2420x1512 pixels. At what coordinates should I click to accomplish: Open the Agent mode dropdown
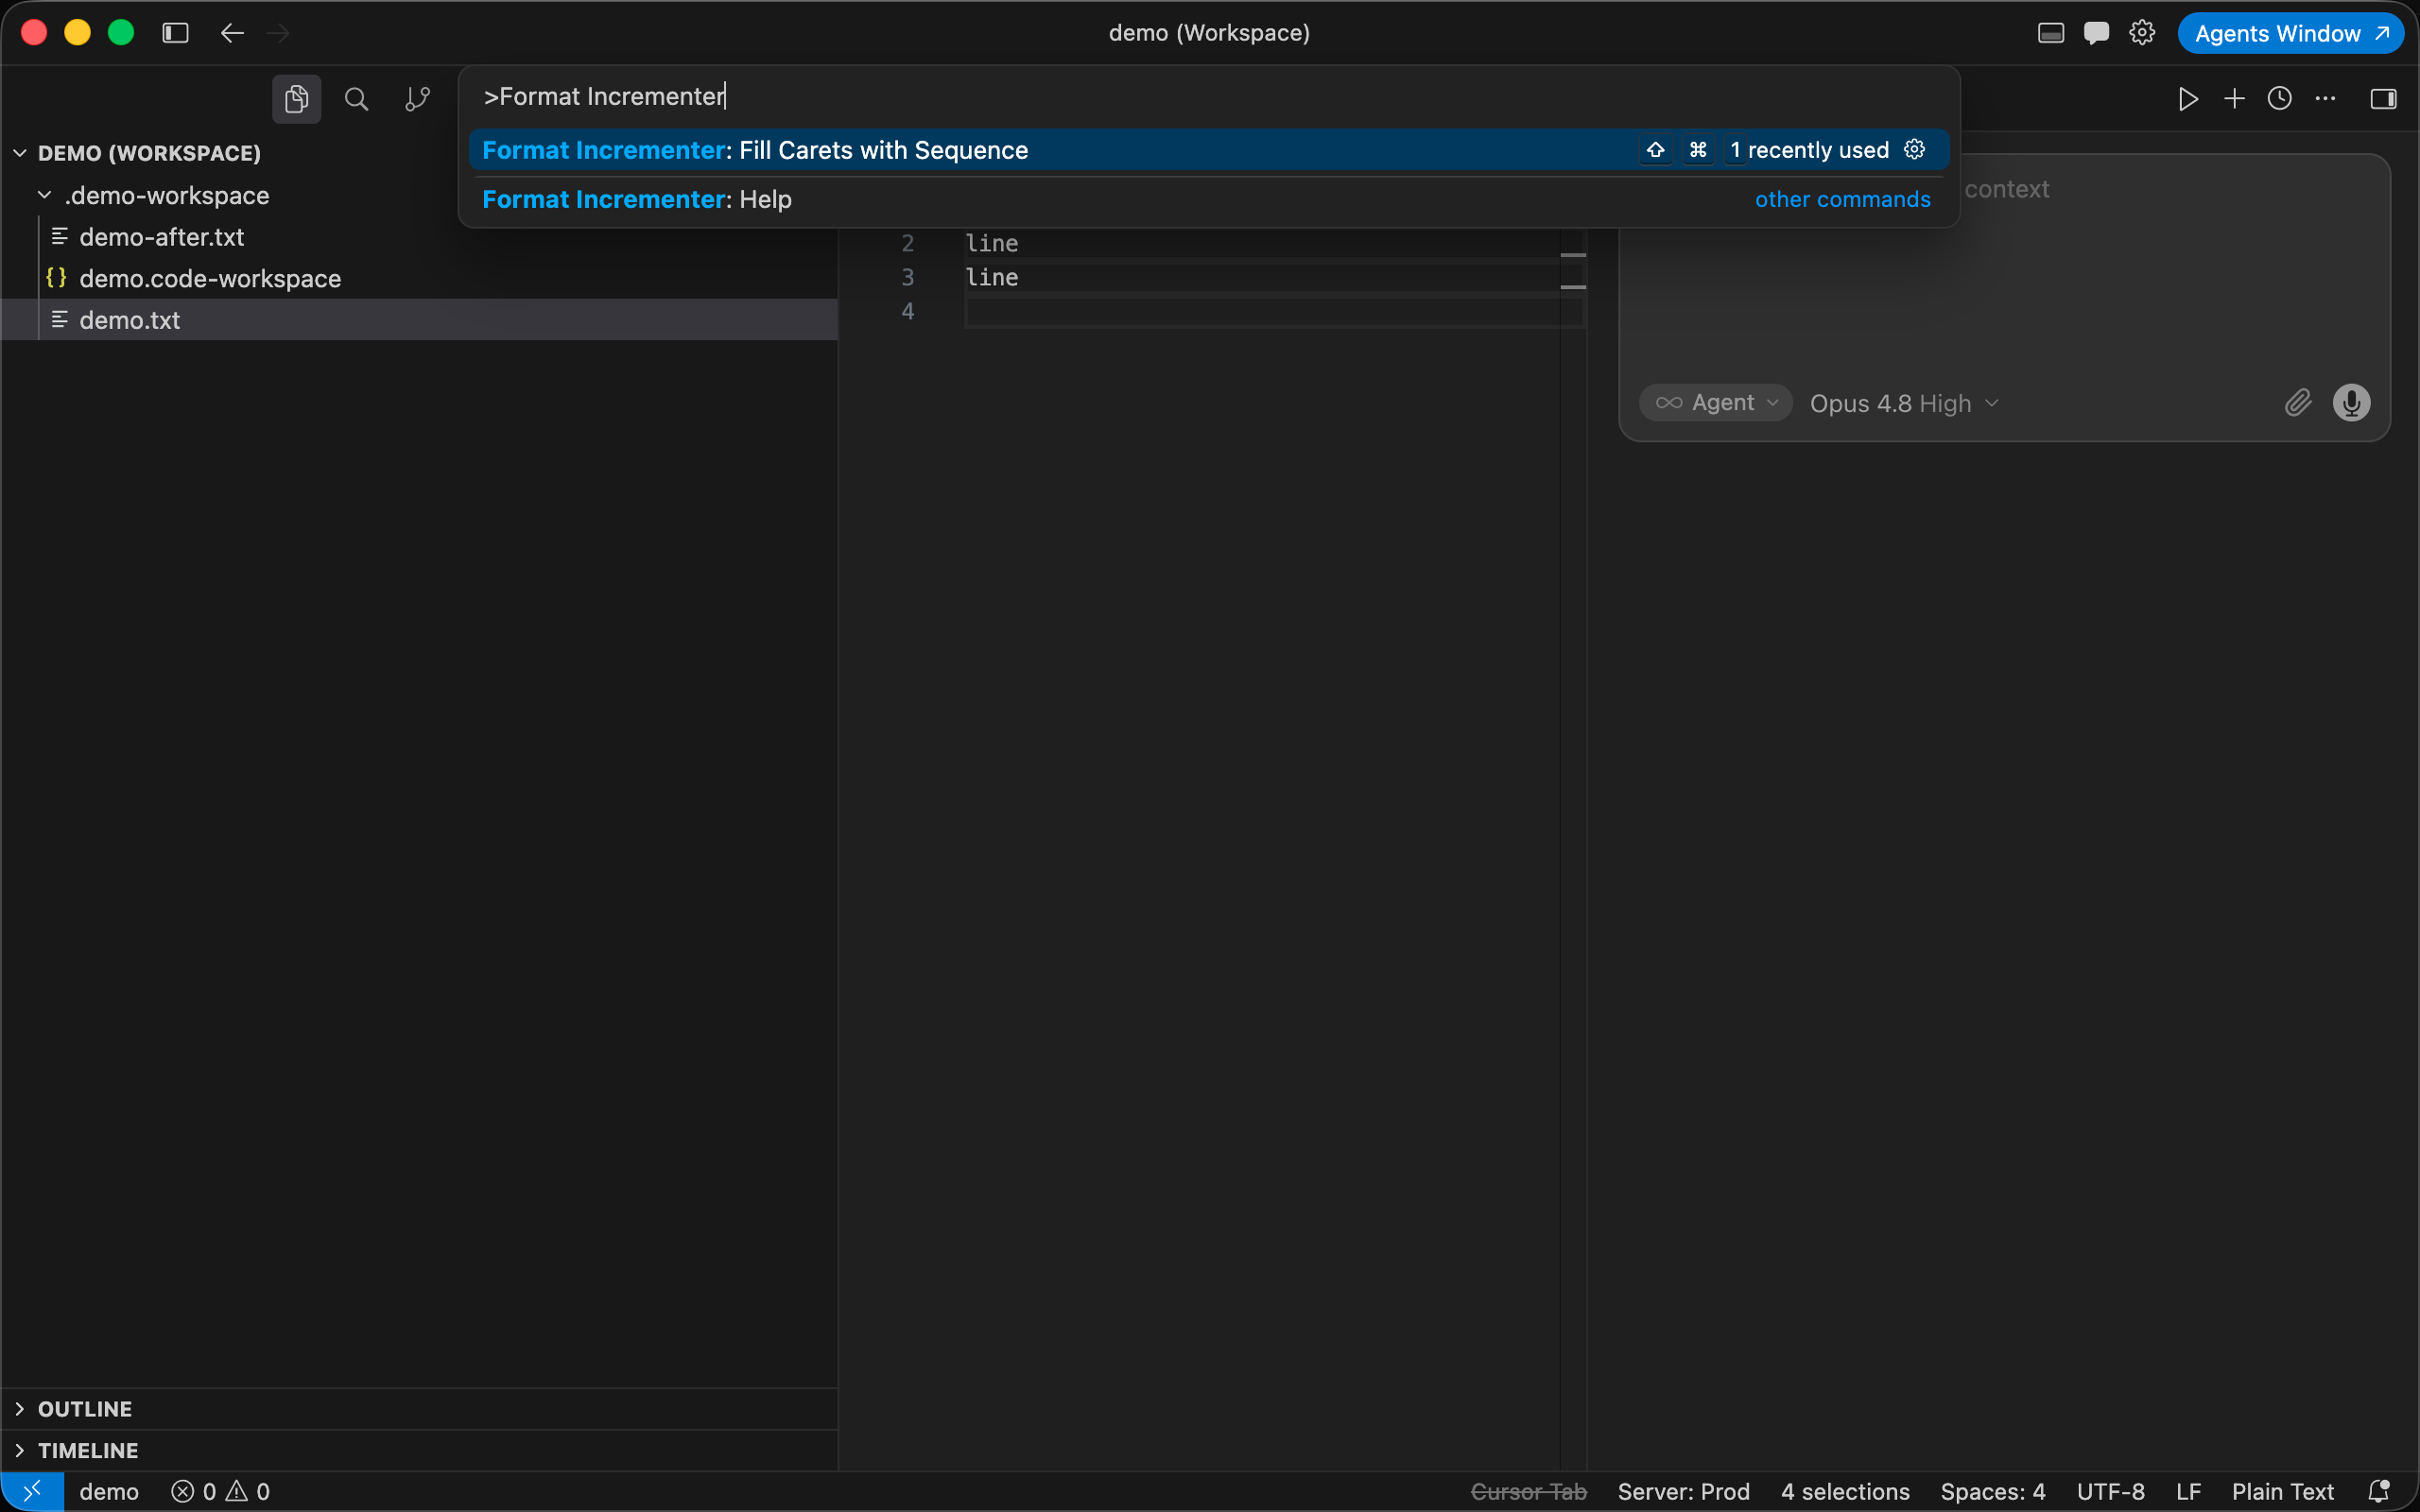point(1716,403)
